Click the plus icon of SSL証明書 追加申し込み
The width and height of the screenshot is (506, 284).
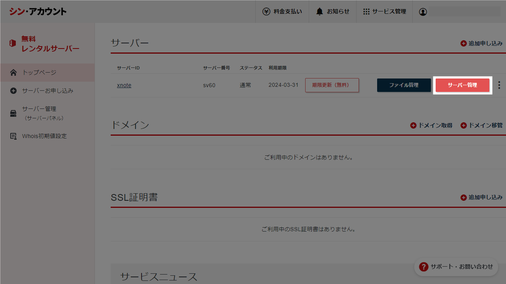coord(464,197)
